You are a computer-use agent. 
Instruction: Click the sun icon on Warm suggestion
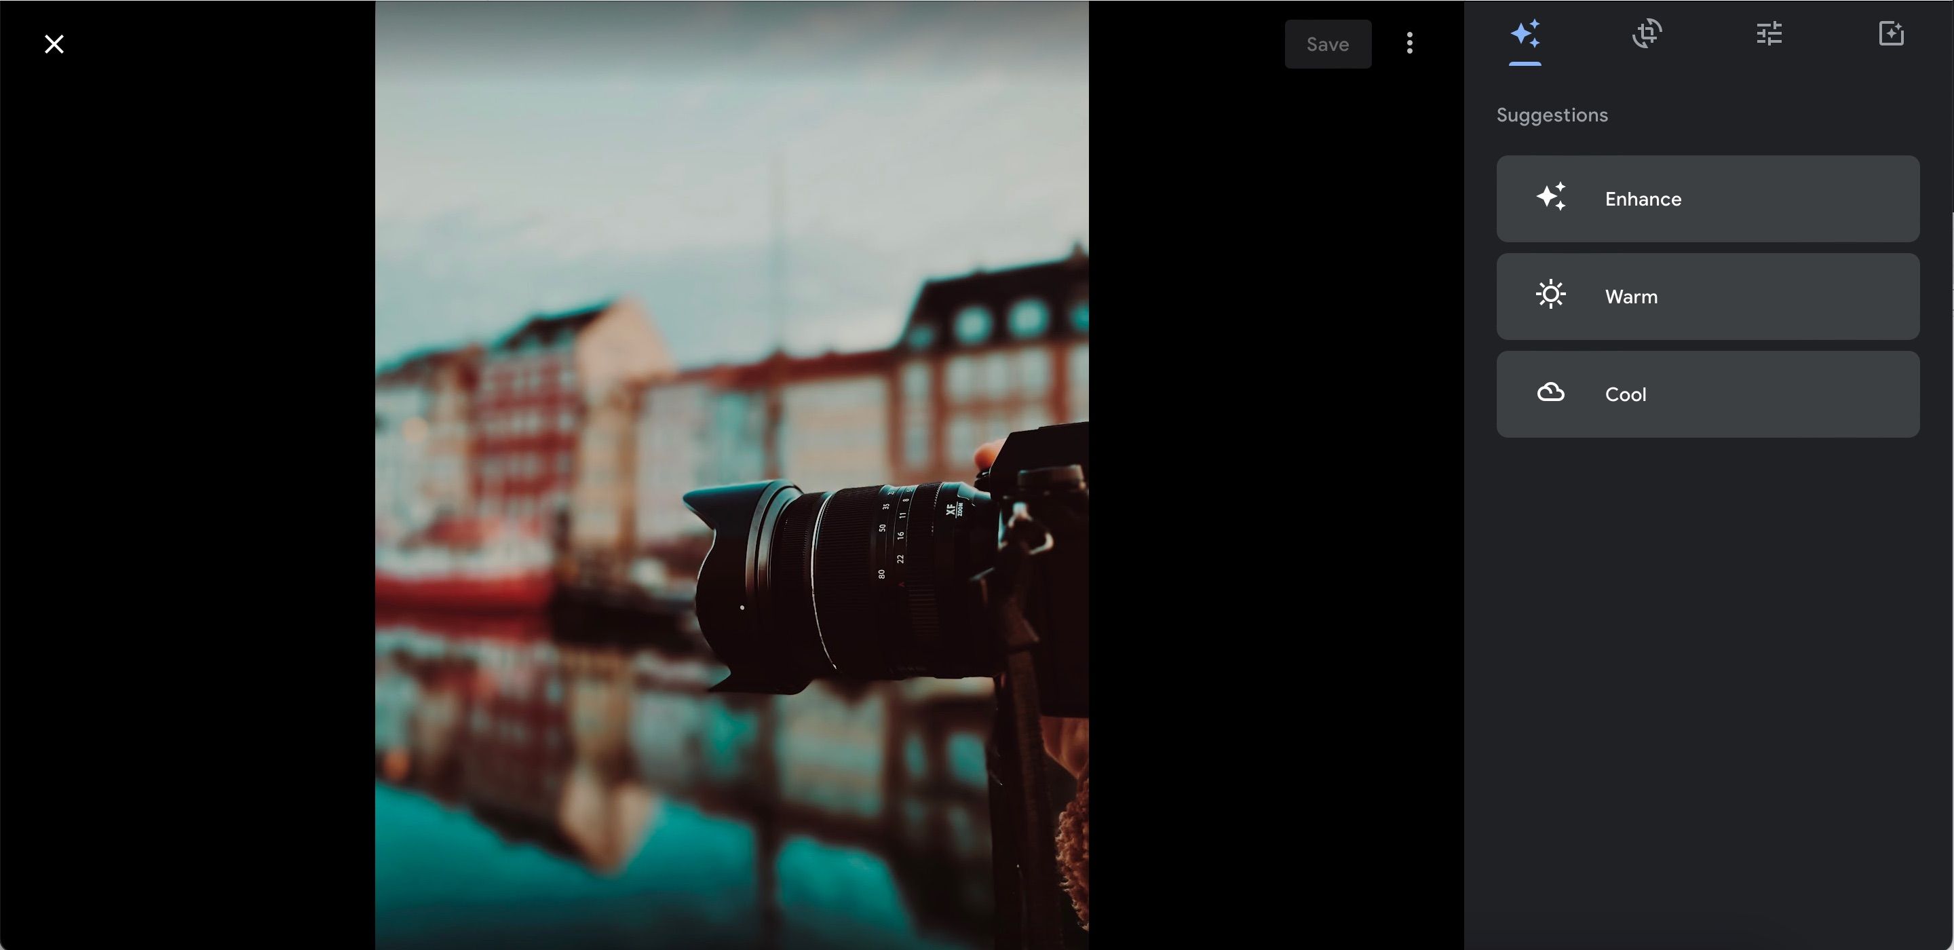[1550, 294]
